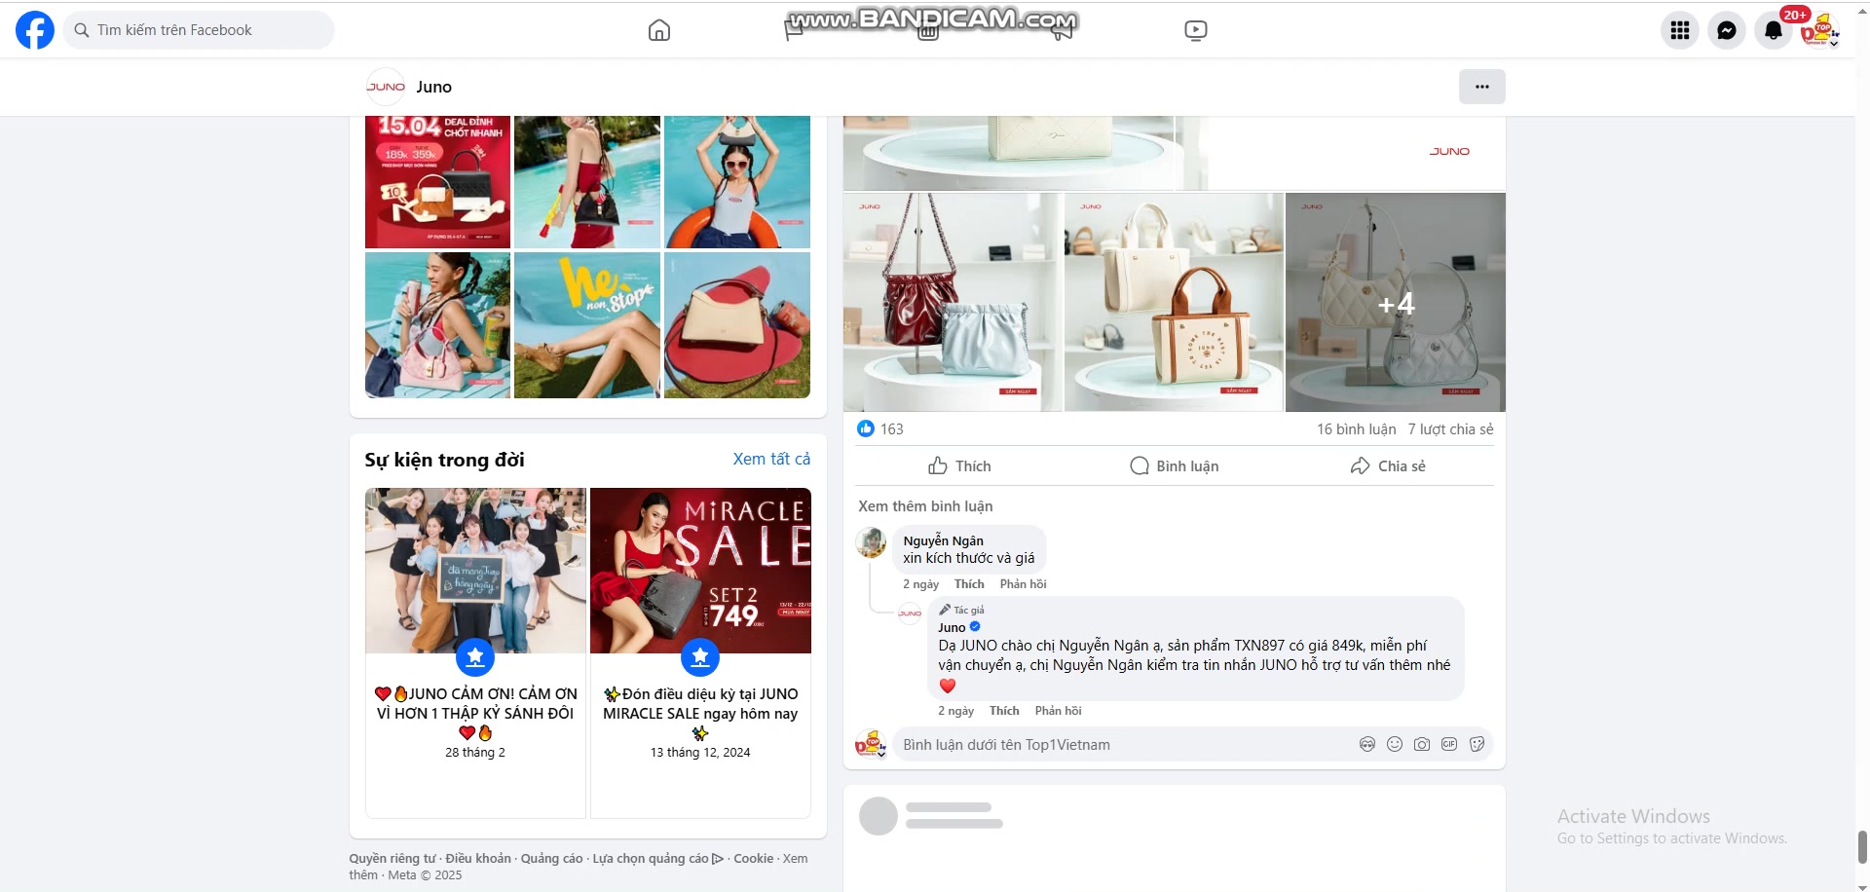Image resolution: width=1870 pixels, height=892 pixels.
Task: Like Nguyễn Ngân's comment
Action: click(968, 584)
